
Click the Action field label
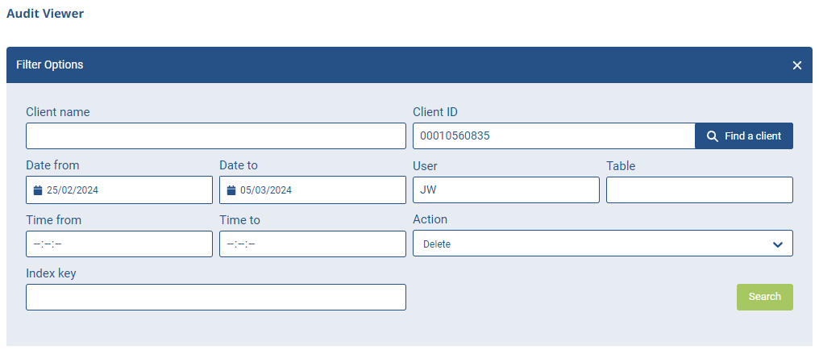430,219
